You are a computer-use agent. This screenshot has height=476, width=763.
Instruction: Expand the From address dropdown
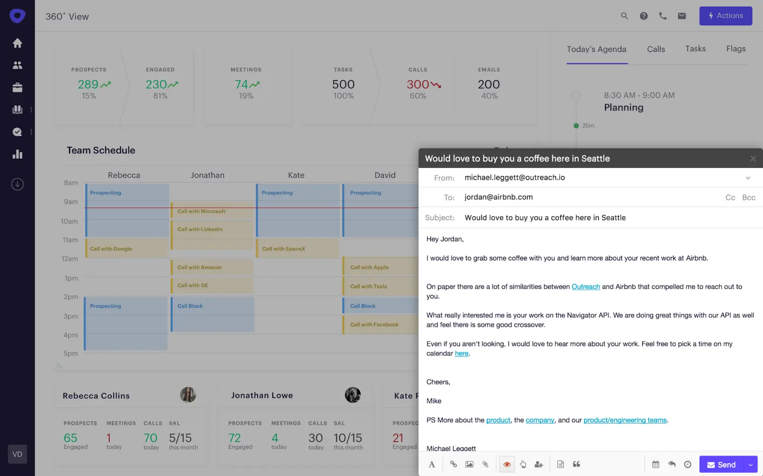[748, 178]
